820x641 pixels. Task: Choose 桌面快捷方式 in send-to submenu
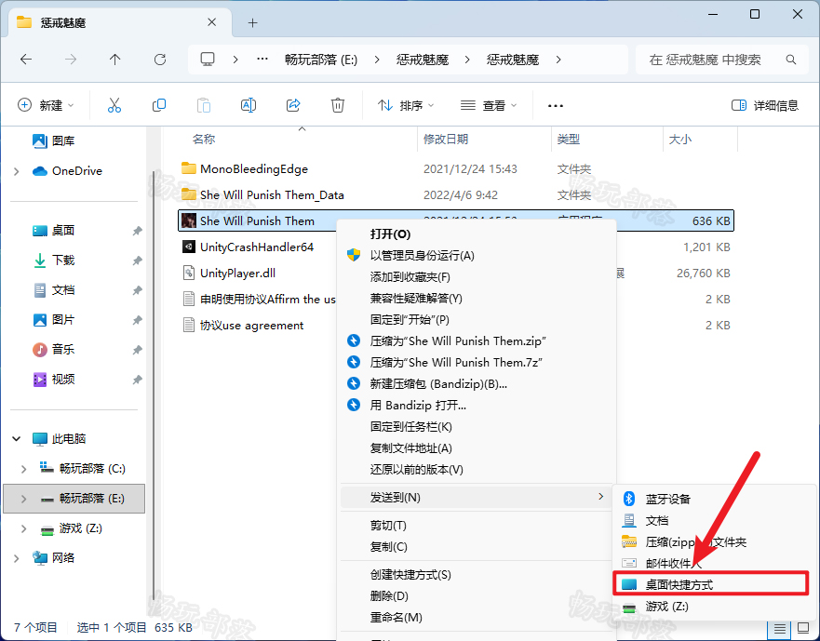(x=711, y=584)
